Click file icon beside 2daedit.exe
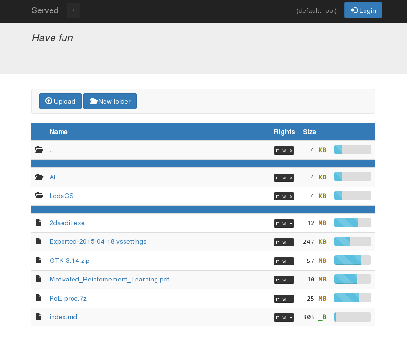The height and width of the screenshot is (344, 407). pos(39,222)
